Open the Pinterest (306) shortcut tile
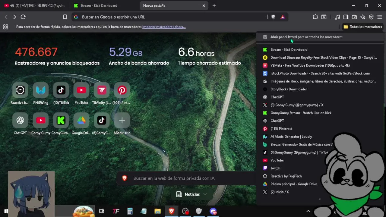 [x=122, y=90]
